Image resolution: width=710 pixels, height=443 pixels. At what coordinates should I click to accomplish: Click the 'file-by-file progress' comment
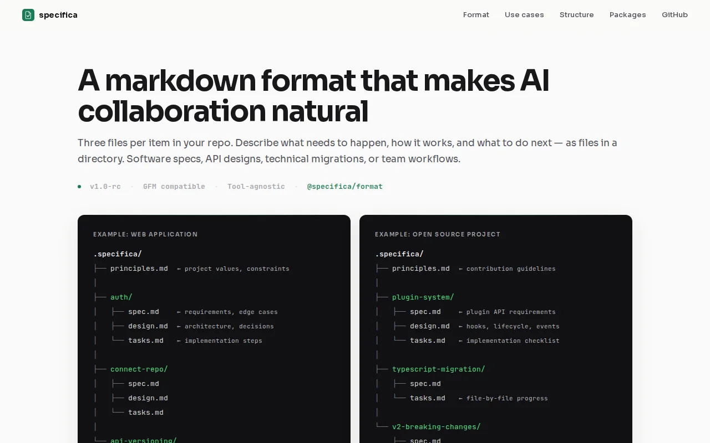503,398
